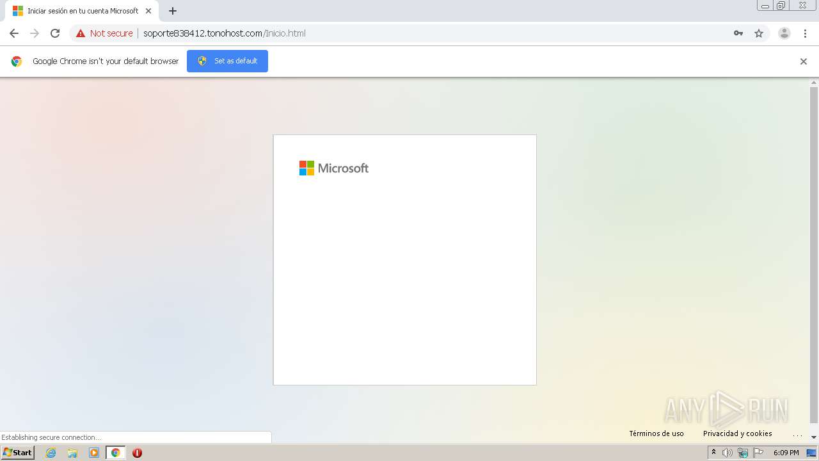Image resolution: width=819 pixels, height=461 pixels.
Task: Open the Chrome three-dot menu
Action: tap(805, 33)
